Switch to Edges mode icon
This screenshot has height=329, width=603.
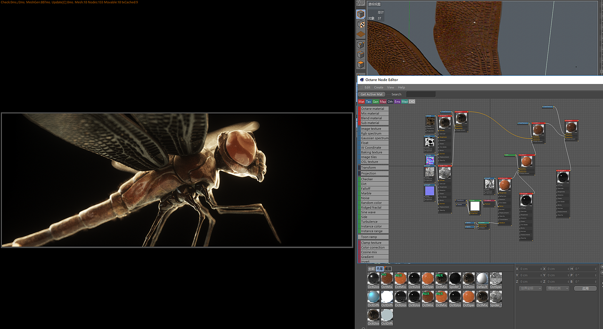(x=360, y=55)
